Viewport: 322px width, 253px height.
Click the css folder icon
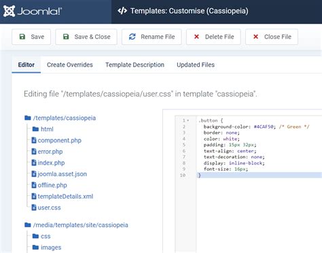[x=35, y=236]
